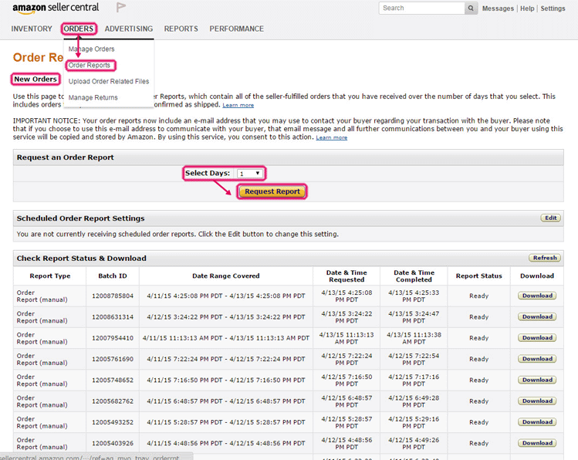Choose Upload Order Related Files
The height and width of the screenshot is (460, 578).
(109, 82)
